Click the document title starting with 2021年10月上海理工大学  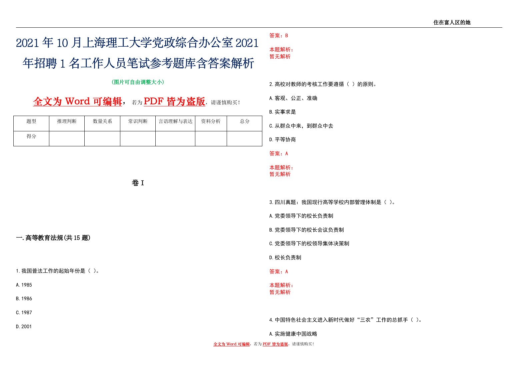pos(138,53)
